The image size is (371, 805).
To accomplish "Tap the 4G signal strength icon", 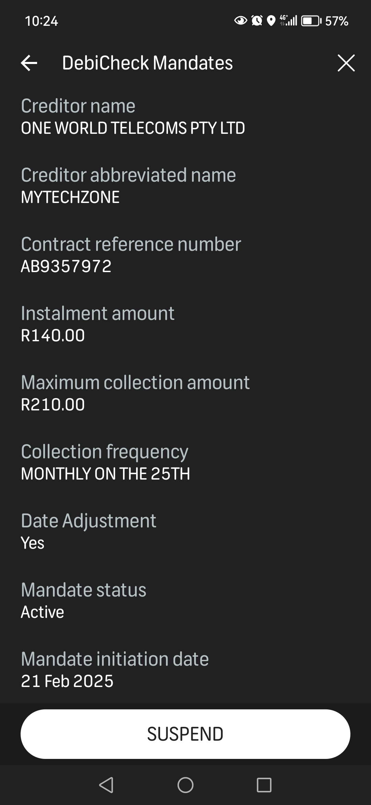I will pos(288,21).
